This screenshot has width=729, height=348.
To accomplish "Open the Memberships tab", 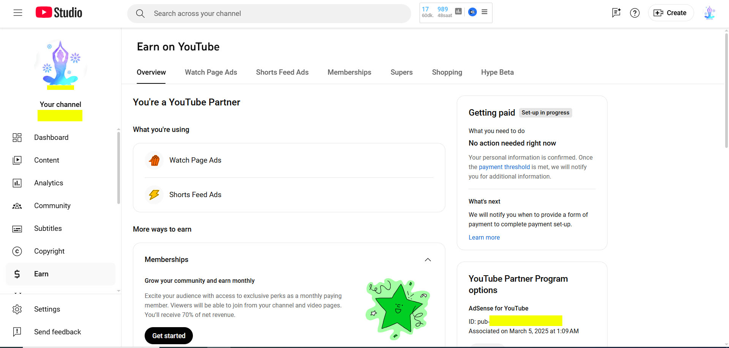I will [349, 72].
